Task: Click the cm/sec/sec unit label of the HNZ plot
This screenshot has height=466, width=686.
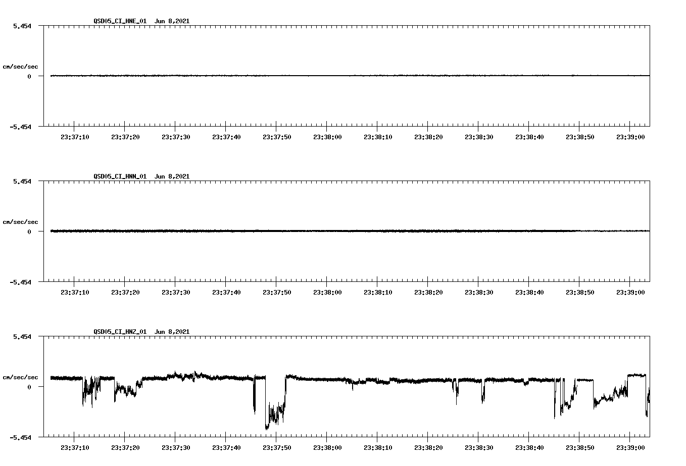Action: pyautogui.click(x=20, y=377)
